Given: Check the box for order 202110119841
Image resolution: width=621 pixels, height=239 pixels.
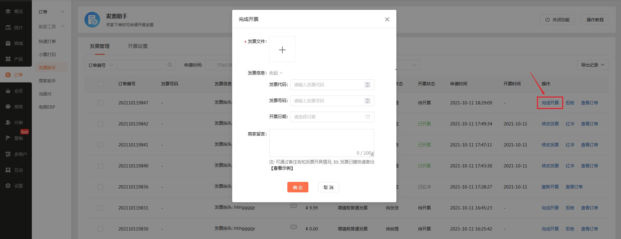Looking at the screenshot, I should point(100,145).
